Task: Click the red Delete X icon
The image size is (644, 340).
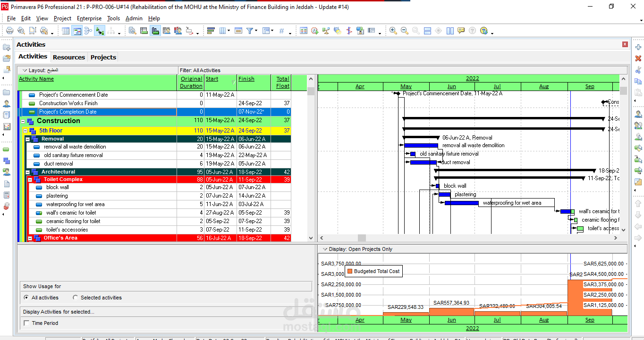Action: (x=638, y=58)
